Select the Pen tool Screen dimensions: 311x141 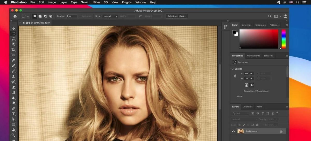13,108
